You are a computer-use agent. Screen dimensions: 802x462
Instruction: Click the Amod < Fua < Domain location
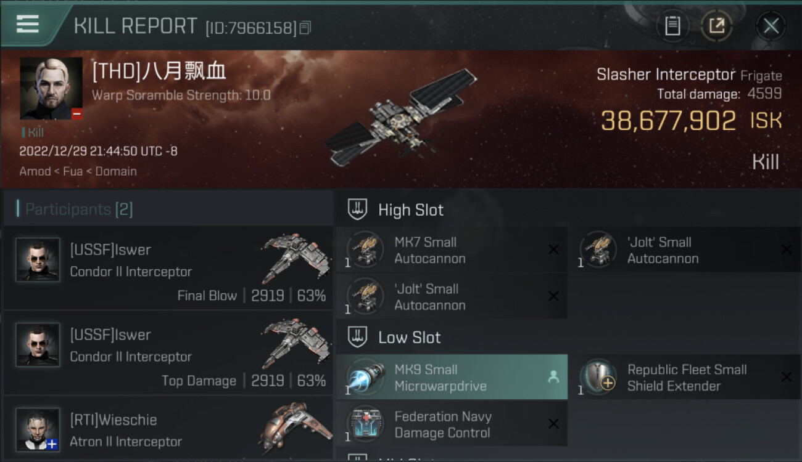78,171
